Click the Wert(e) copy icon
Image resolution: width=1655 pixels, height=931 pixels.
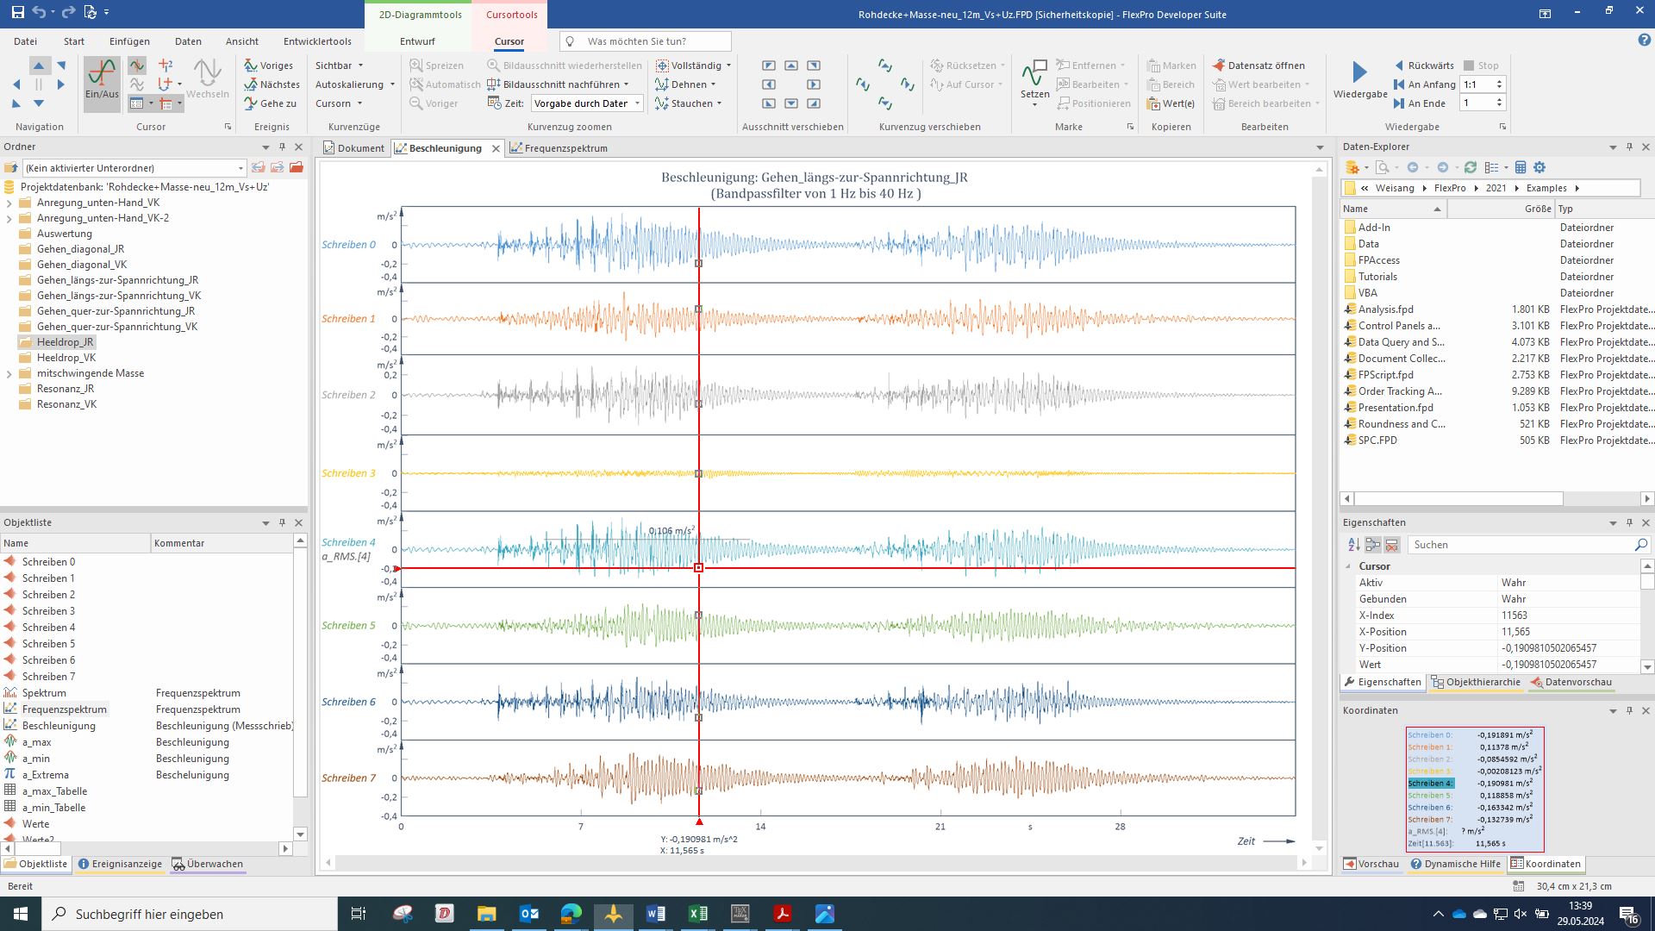click(x=1155, y=103)
